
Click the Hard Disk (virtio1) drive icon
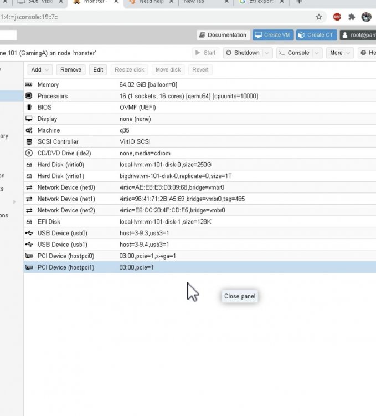(x=29, y=176)
